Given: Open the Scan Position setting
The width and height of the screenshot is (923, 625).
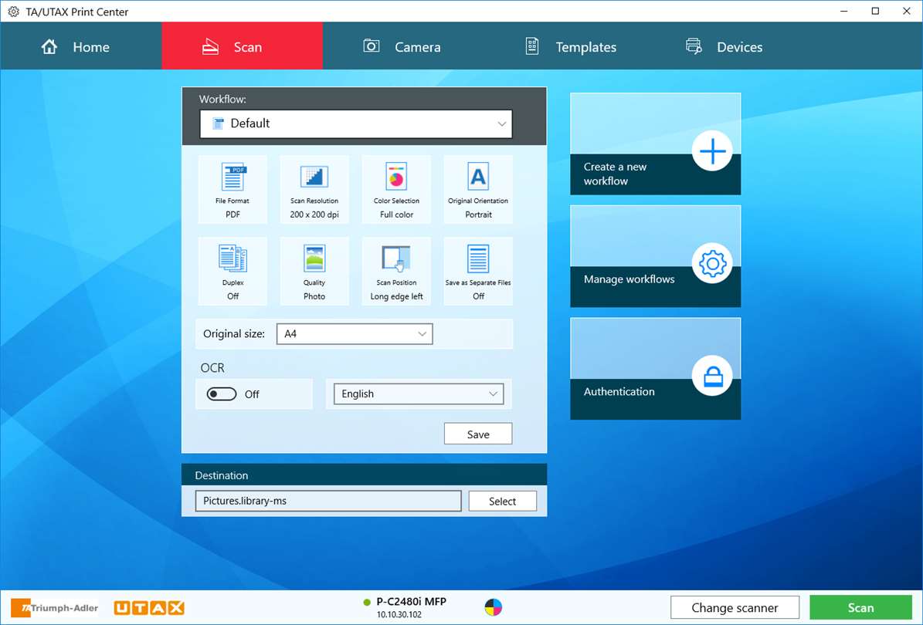Looking at the screenshot, I should tap(396, 271).
